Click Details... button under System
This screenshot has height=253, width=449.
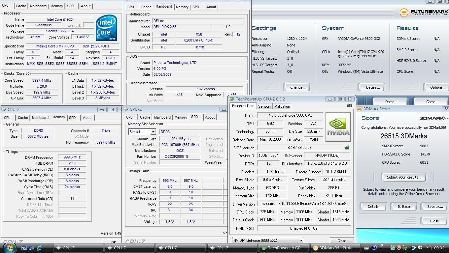373,87
